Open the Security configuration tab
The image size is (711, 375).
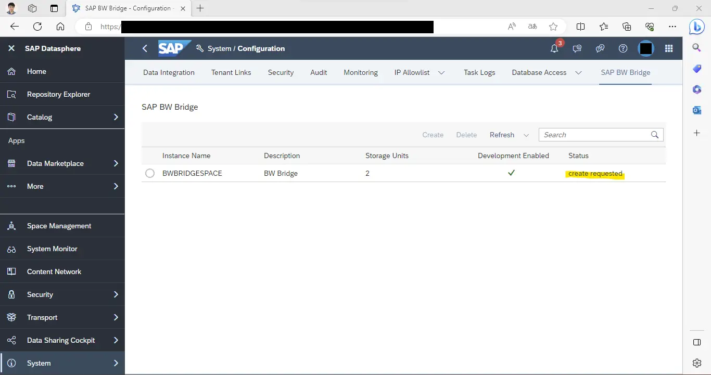pos(281,72)
